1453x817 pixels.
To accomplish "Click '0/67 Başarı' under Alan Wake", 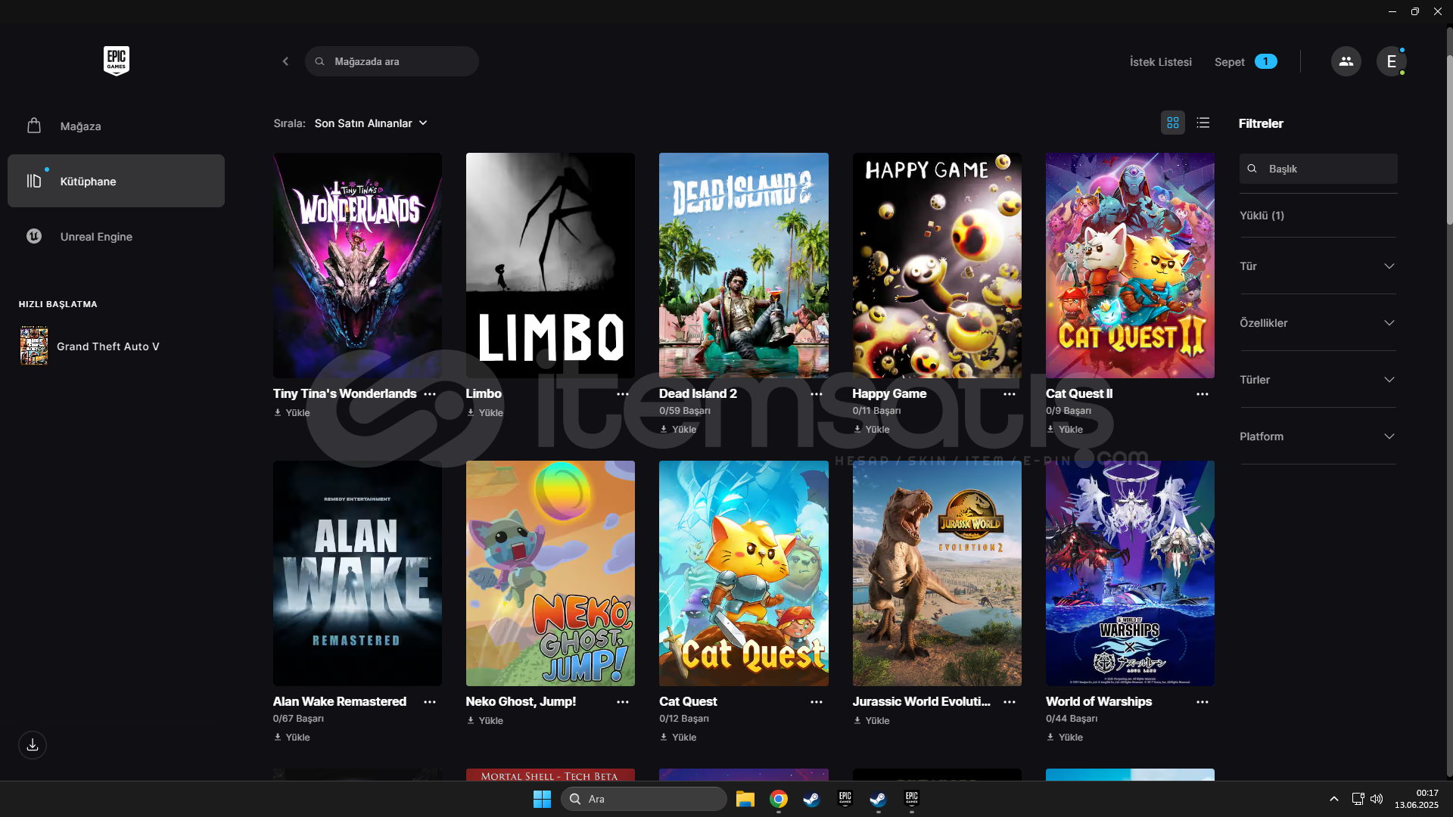I will coord(298,719).
